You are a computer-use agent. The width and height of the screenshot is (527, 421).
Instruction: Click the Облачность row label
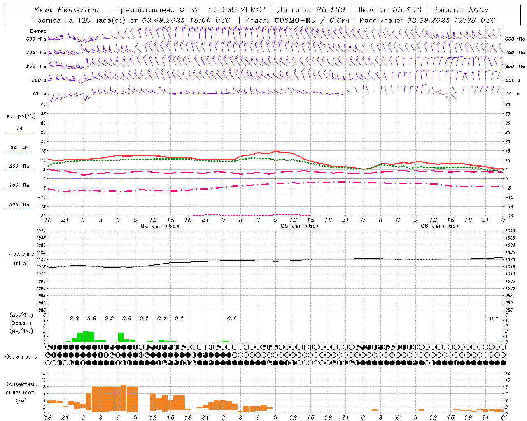[21, 357]
